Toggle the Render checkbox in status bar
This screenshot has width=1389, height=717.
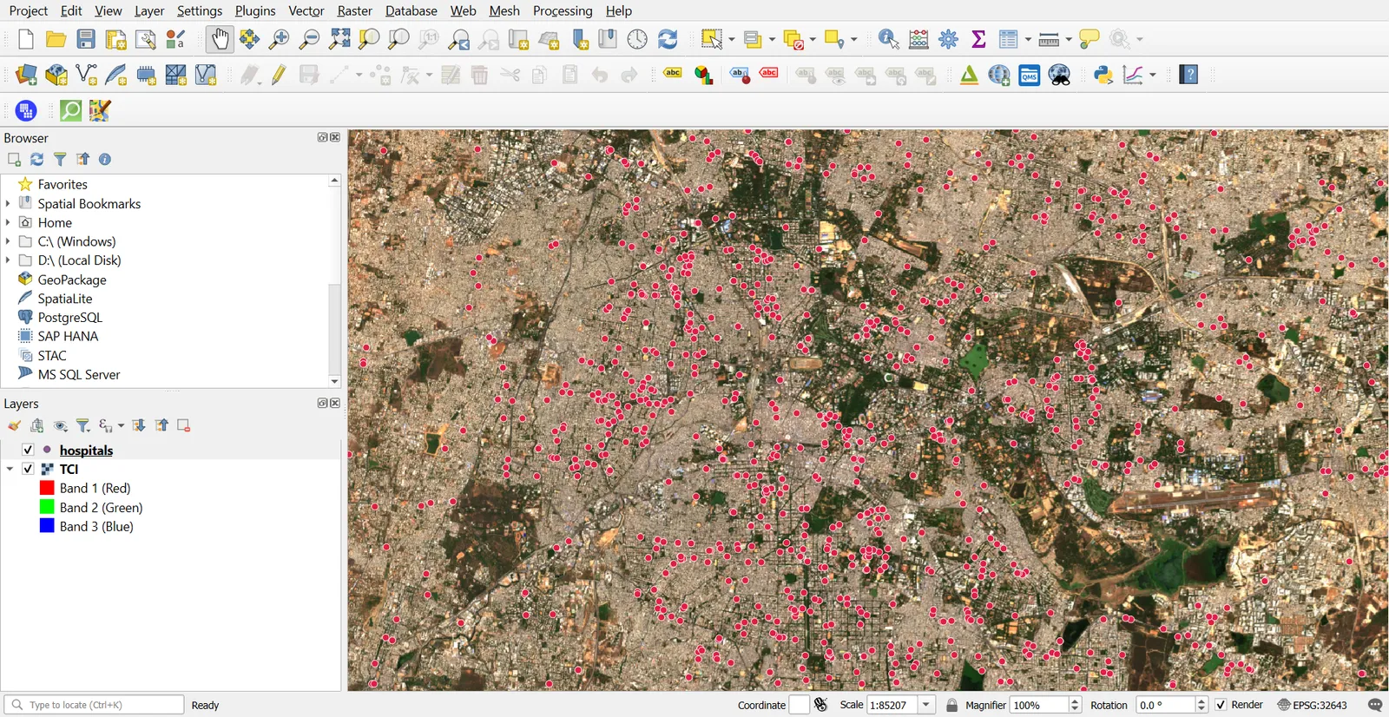coord(1221,705)
